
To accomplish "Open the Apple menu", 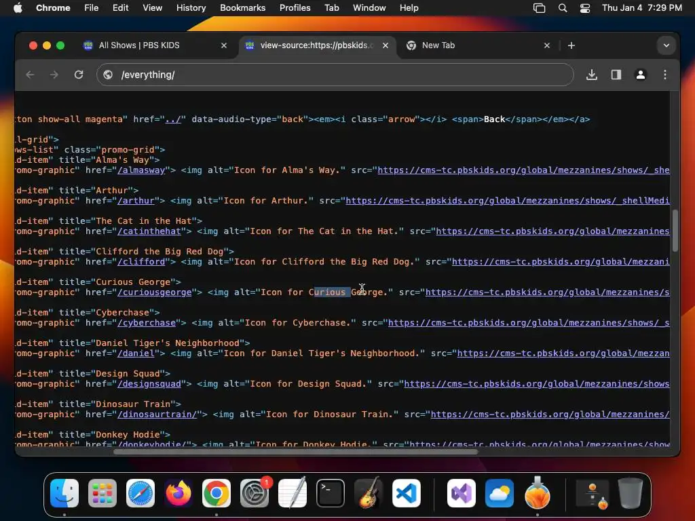I will click(18, 8).
